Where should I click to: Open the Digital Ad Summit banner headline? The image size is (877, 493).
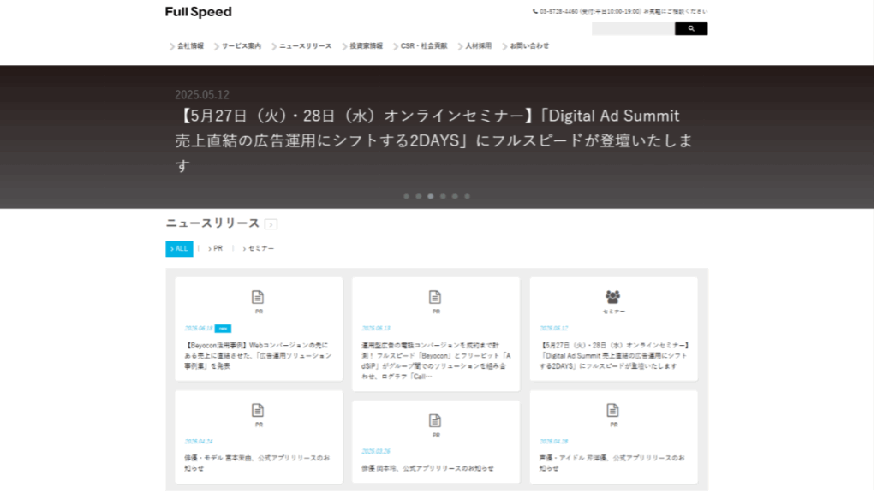click(434, 140)
